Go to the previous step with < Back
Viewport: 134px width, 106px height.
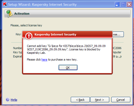click(80, 100)
